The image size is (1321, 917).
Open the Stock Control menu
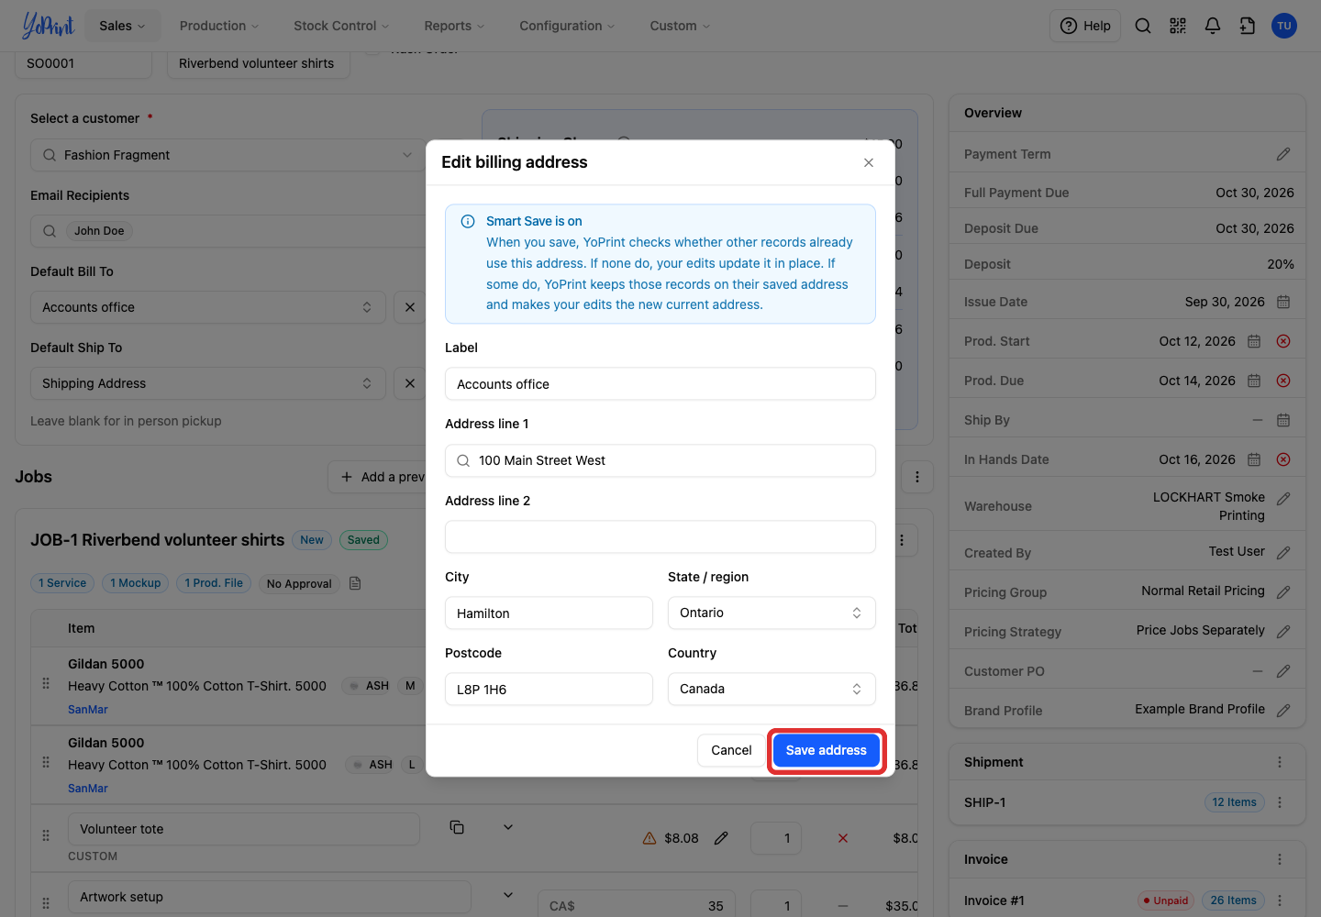341,26
